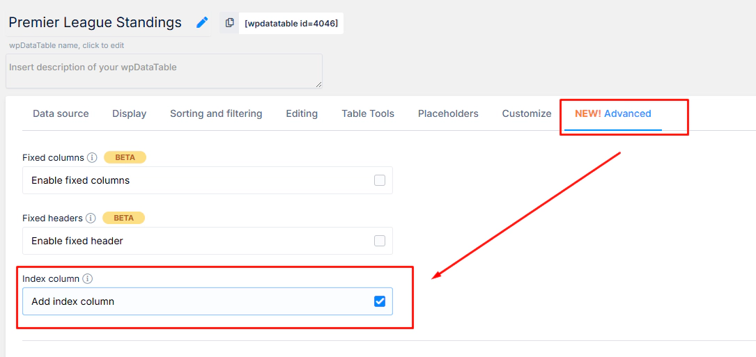Switch to the Placeholders tab
The height and width of the screenshot is (357, 756).
tap(448, 113)
